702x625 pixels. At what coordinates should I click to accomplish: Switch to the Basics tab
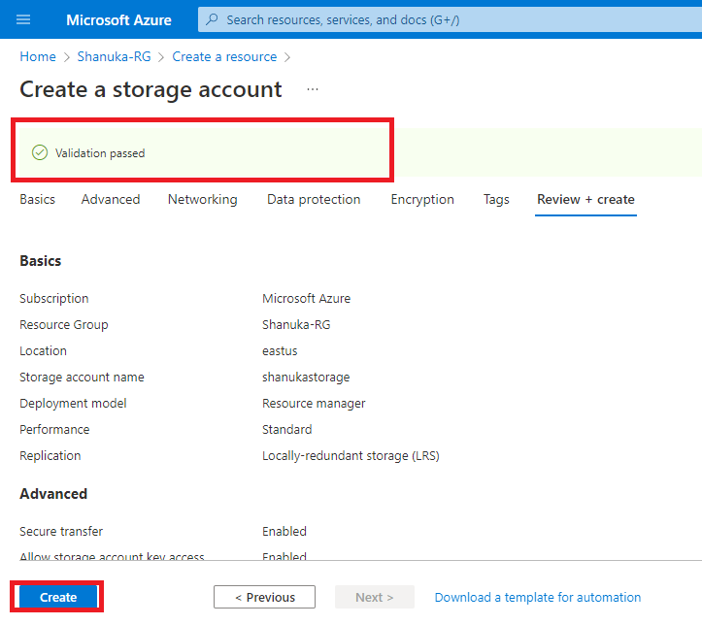pyautogui.click(x=38, y=199)
